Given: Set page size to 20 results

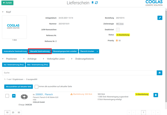Looking at the screenshot, I should 13,113.
